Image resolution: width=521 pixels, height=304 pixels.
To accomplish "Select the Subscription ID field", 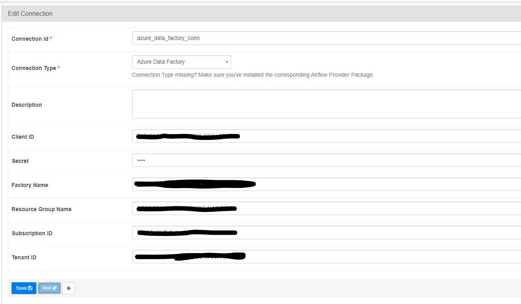I will (x=327, y=232).
